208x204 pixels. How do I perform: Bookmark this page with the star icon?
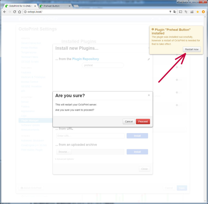coord(198,12)
